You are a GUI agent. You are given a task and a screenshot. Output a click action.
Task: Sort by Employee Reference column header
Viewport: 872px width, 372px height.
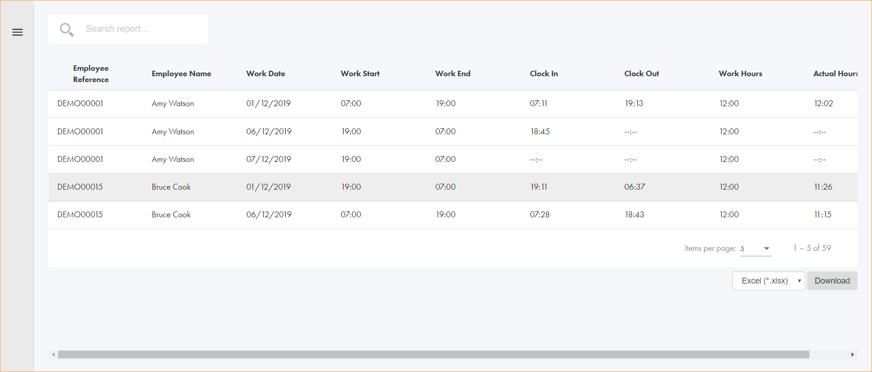91,73
